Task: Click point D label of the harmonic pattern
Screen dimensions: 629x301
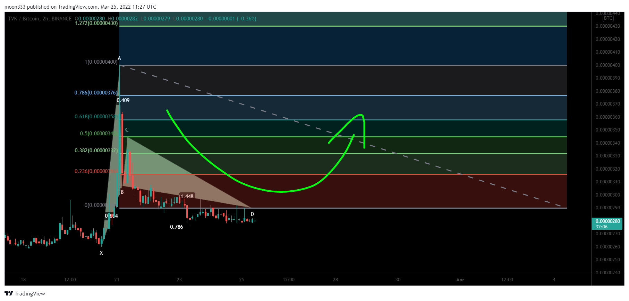Action: (252, 214)
